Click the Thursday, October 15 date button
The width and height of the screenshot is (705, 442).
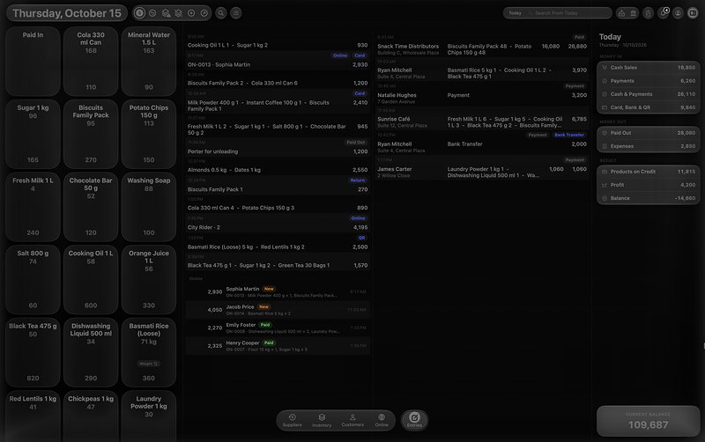pyautogui.click(x=67, y=13)
